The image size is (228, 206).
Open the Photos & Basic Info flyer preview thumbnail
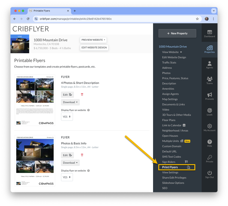[35, 161]
